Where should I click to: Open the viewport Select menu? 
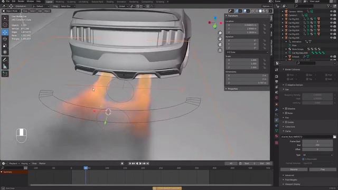click(33, 11)
